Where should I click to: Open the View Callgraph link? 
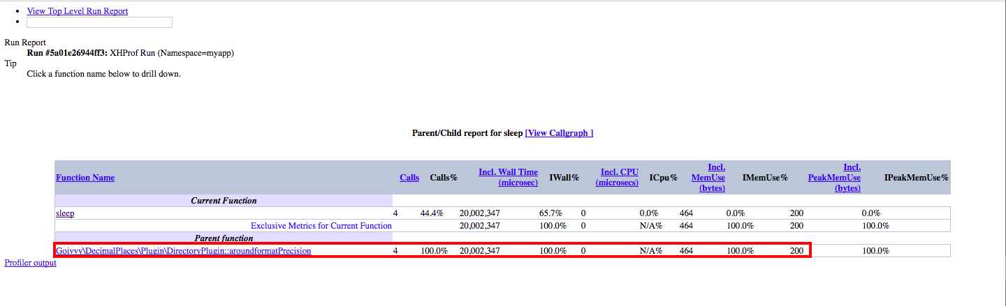coord(559,133)
